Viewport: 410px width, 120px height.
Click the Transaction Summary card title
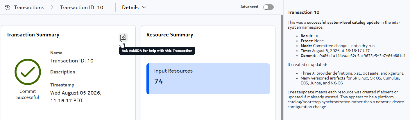(x=33, y=35)
